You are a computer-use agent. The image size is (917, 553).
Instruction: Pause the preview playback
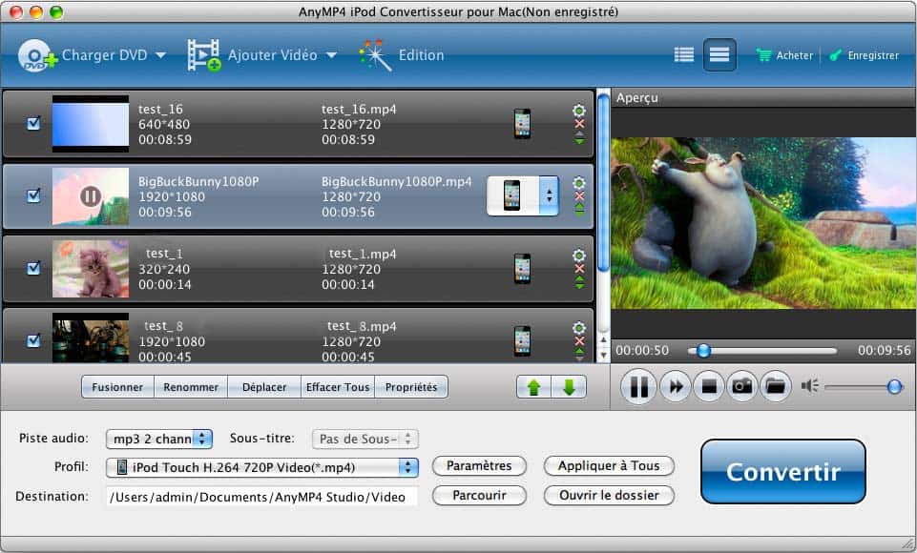[x=638, y=386]
